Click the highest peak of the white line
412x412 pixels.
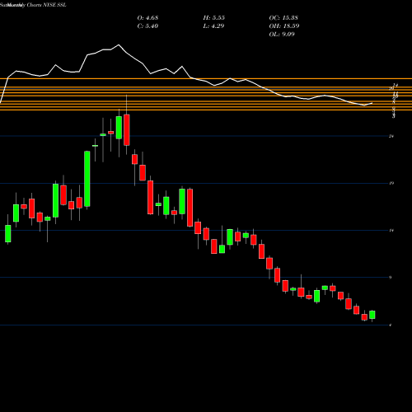[x=119, y=44]
